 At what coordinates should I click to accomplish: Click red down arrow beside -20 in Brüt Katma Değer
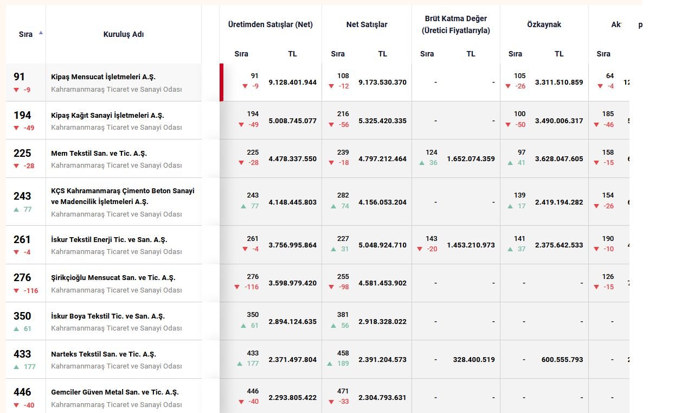(420, 249)
